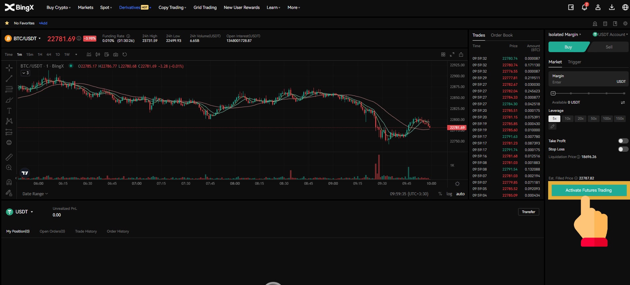Image resolution: width=630 pixels, height=285 pixels.
Task: Swap margin unit with arrows icon
Action: click(623, 103)
